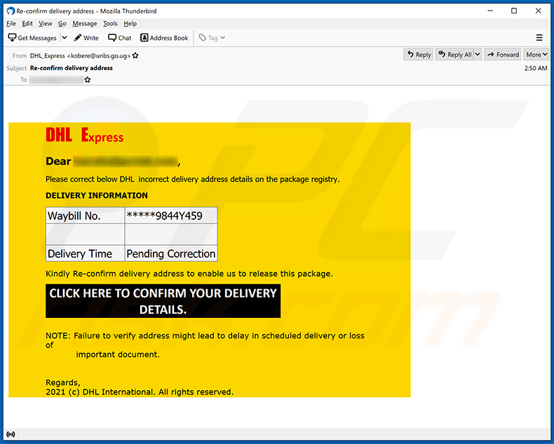554x444 pixels.
Task: Close the Thunderbird message window
Action: pyautogui.click(x=538, y=11)
